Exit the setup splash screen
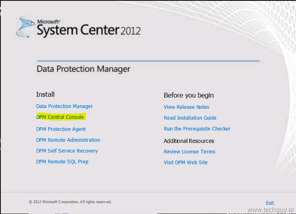The width and height of the screenshot is (296, 214). coord(270,203)
